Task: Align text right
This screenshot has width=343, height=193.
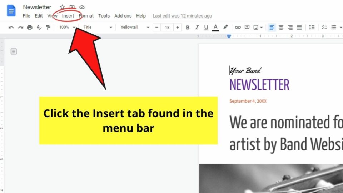Action: tap(290, 28)
